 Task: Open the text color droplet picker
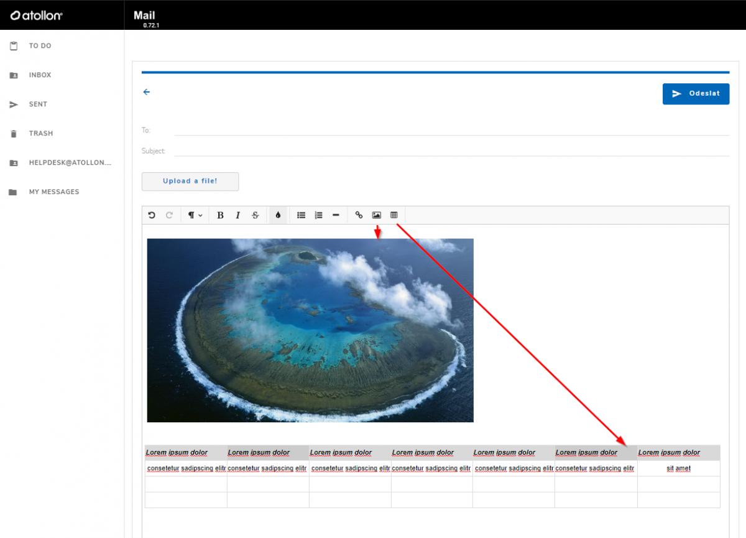[278, 215]
